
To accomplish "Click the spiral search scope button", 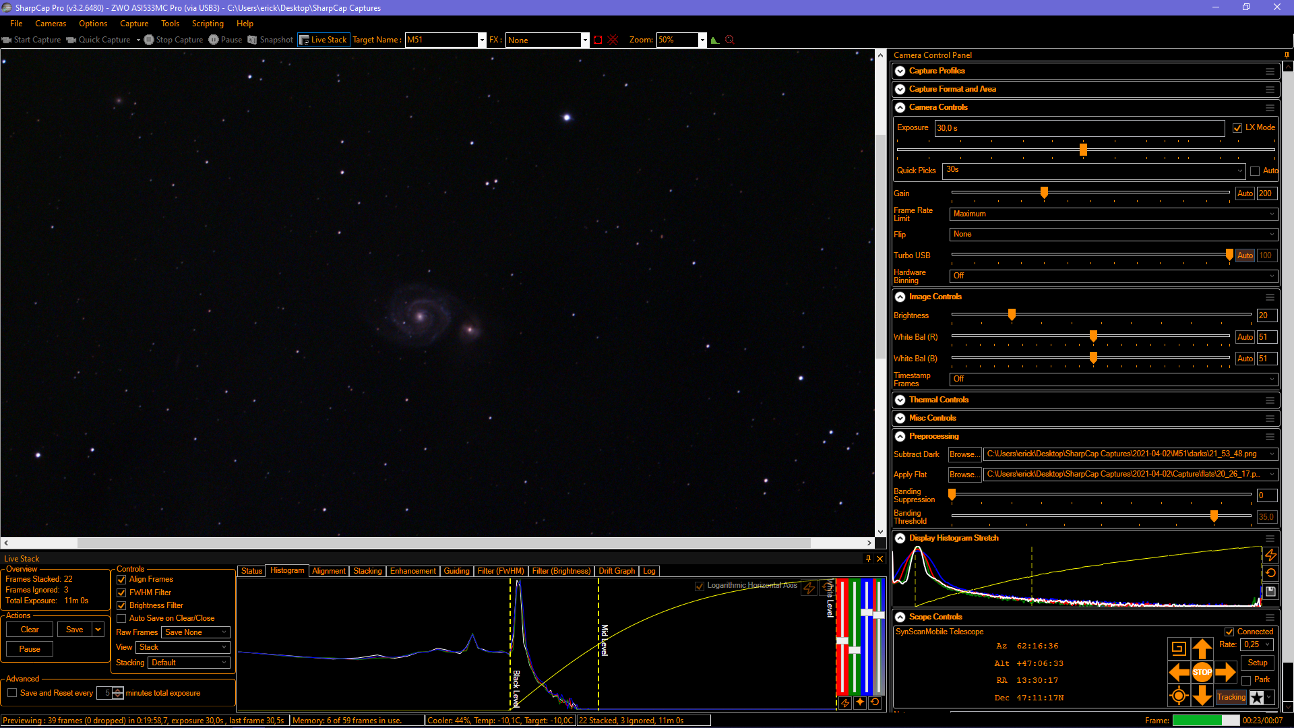I will pyautogui.click(x=1179, y=648).
